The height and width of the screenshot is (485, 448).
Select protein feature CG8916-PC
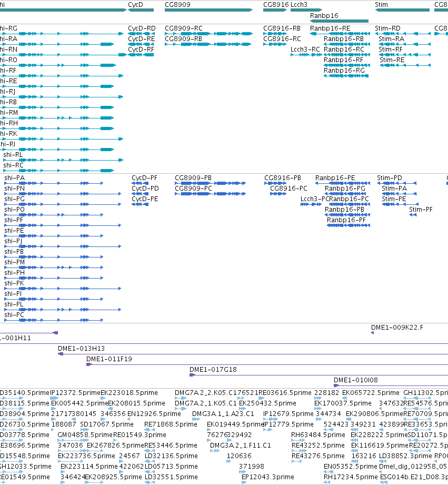pos(289,189)
